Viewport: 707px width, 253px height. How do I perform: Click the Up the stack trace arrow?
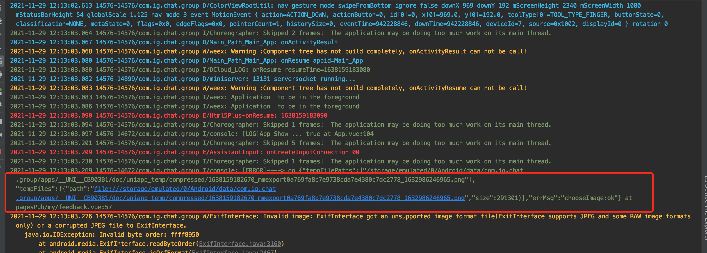click(x=1, y=35)
